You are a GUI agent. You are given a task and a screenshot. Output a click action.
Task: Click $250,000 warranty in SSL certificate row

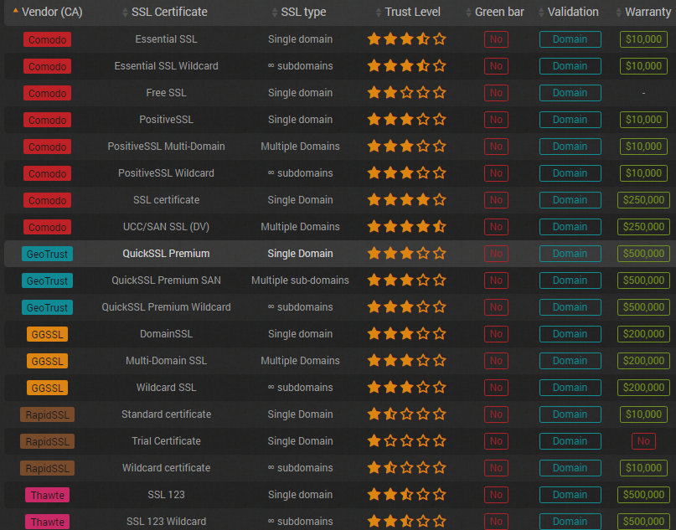point(643,200)
